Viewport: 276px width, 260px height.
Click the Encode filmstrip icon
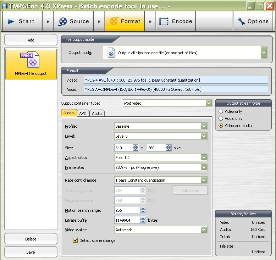point(164,22)
